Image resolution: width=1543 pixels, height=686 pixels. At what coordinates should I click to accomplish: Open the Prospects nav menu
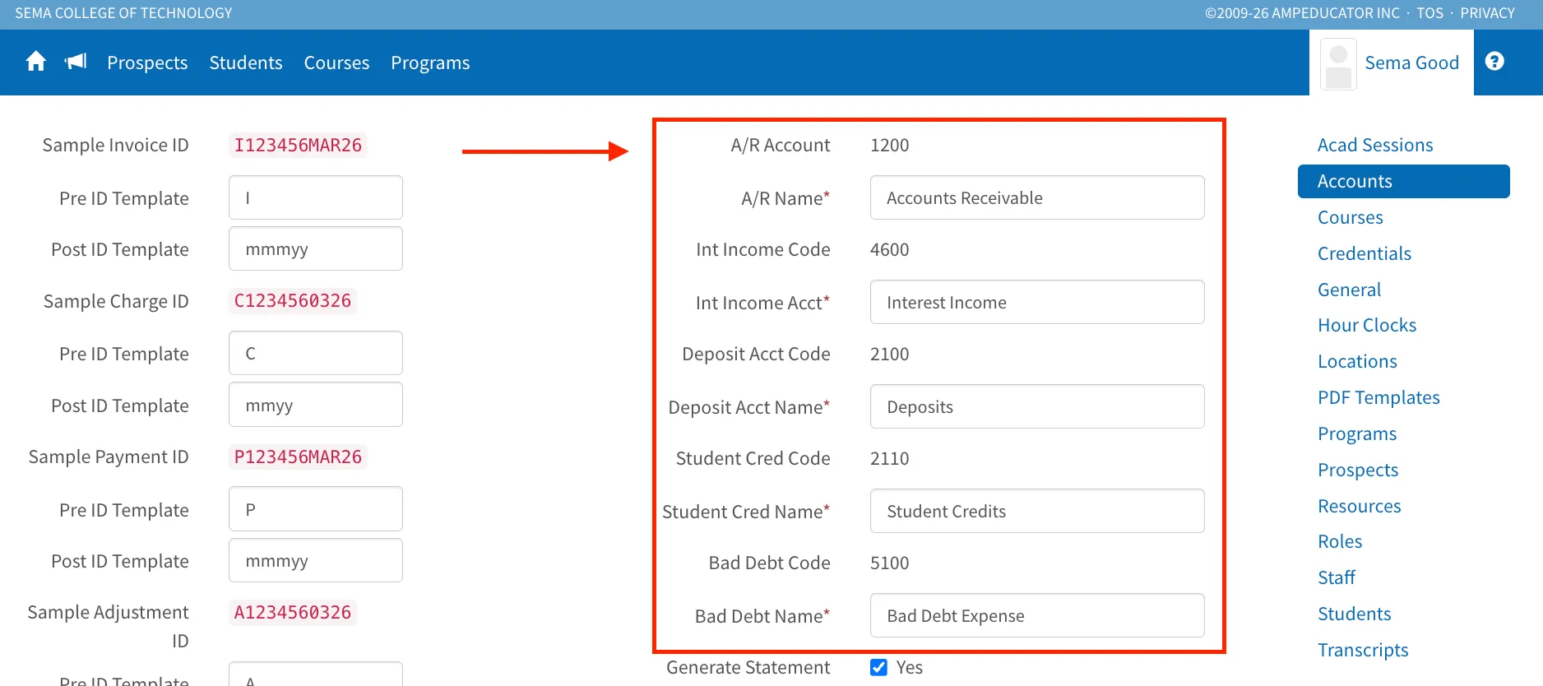147,63
